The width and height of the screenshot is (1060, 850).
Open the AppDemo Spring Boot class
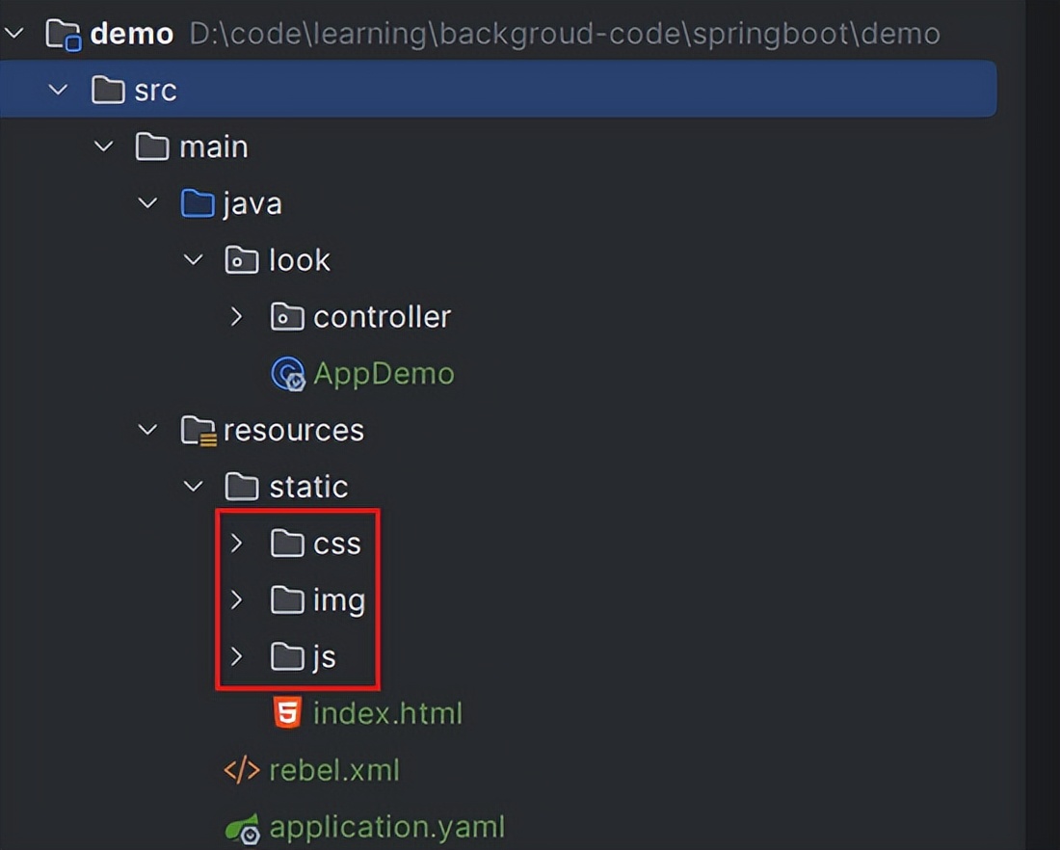(x=384, y=373)
